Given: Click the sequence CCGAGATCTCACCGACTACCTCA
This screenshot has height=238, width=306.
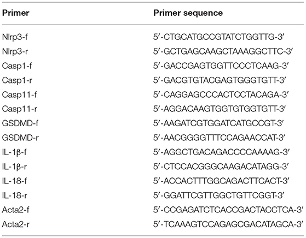Looking at the screenshot, I should [x=228, y=210].
